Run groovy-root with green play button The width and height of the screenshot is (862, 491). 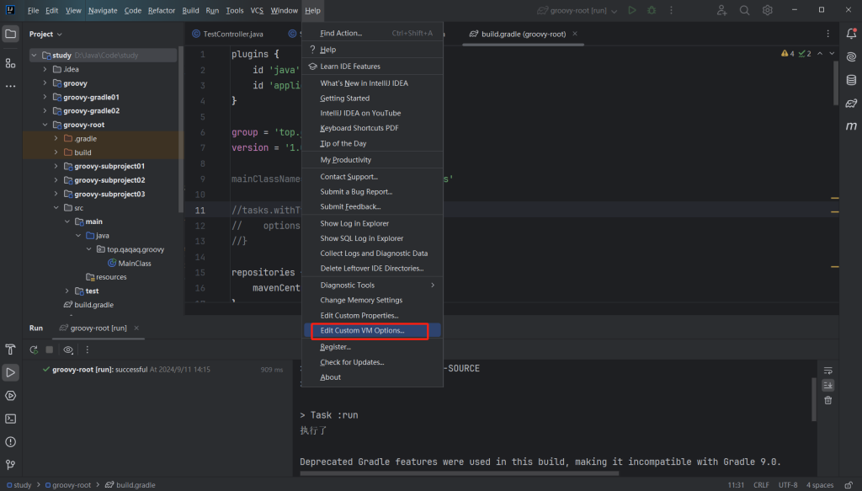pos(632,10)
